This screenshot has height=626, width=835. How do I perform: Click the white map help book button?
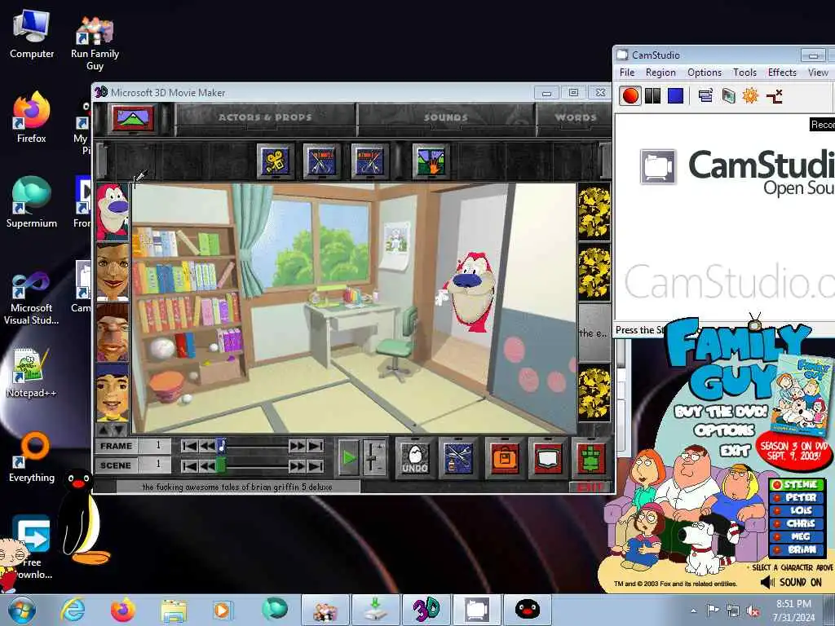coord(547,458)
